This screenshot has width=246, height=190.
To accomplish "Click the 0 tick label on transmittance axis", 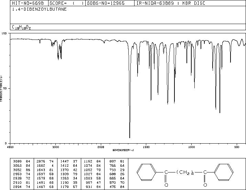I will (x=6, y=143).
